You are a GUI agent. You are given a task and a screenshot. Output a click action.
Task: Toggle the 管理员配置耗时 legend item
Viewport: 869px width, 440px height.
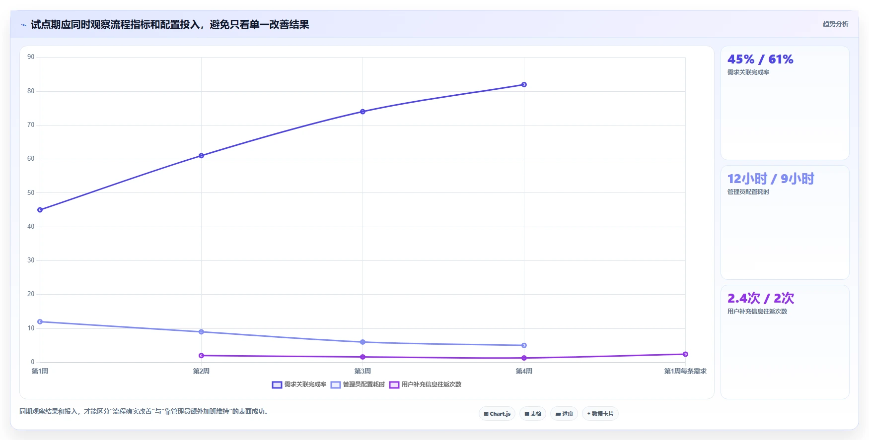(x=358, y=384)
